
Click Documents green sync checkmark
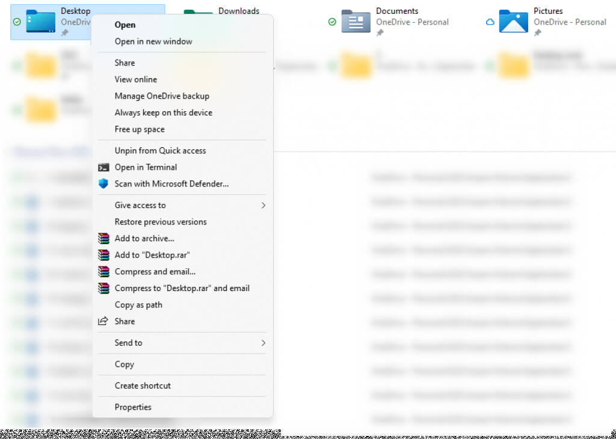(x=332, y=22)
